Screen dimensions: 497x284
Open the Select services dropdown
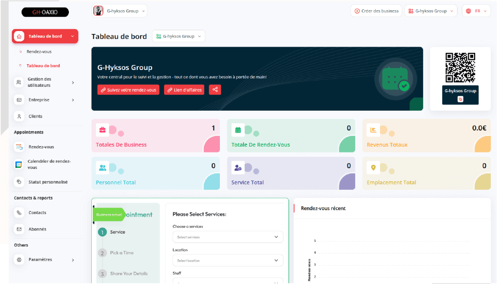(x=228, y=237)
